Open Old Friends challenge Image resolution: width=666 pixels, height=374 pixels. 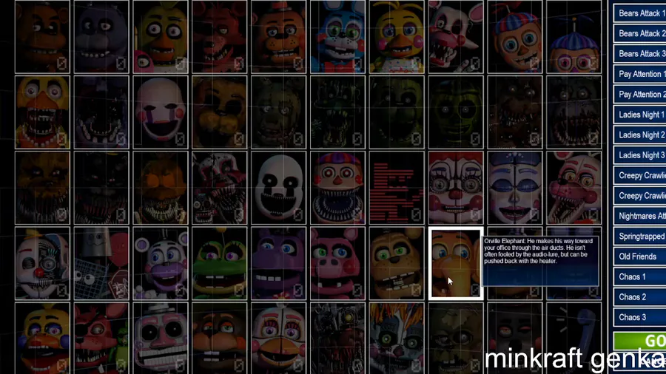point(639,256)
